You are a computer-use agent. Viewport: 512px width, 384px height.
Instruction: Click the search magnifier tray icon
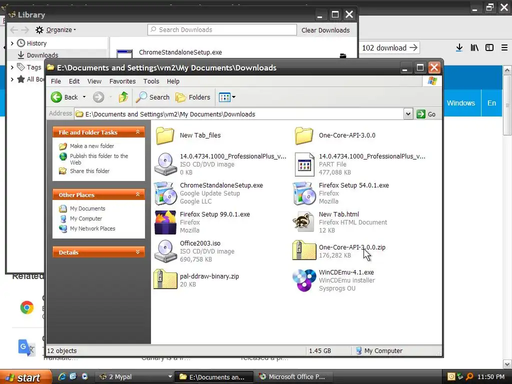469,376
